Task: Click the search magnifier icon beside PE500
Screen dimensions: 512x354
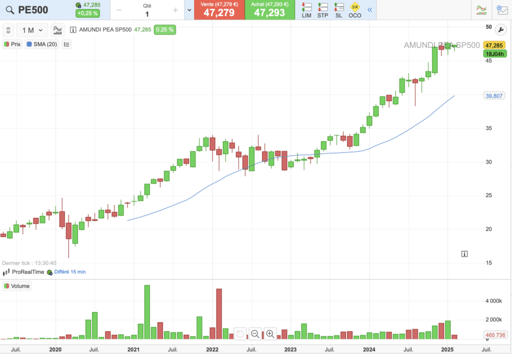Action: [10, 10]
